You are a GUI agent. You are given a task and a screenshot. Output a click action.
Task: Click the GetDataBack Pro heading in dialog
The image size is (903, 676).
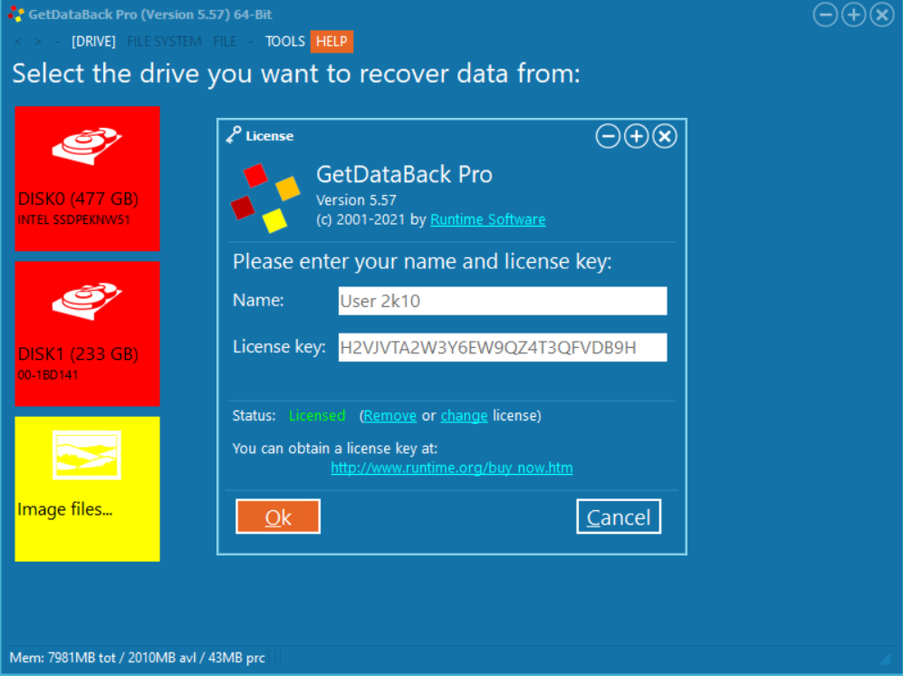pos(404,174)
